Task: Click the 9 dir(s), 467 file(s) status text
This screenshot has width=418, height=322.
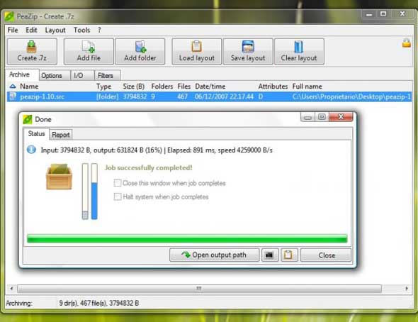Action: point(99,304)
